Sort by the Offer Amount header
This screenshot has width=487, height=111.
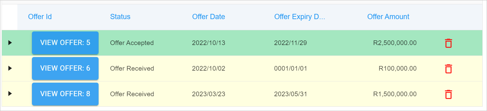pos(388,17)
